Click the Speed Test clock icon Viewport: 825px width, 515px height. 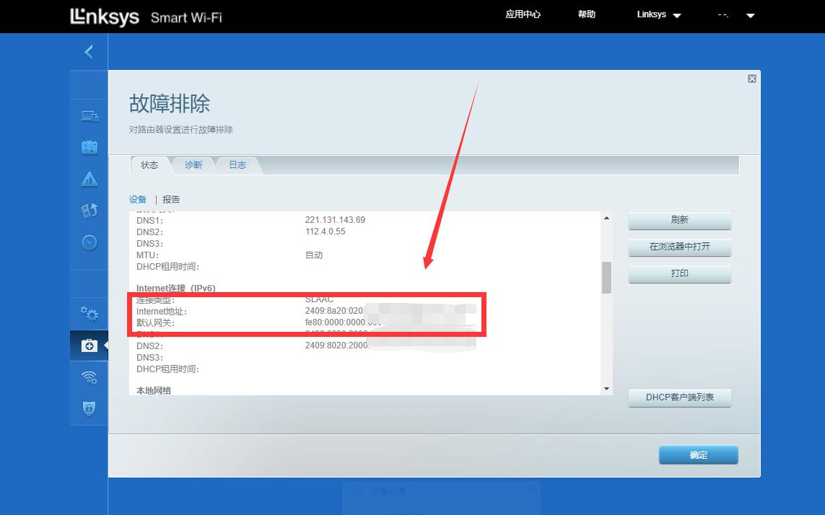88,242
